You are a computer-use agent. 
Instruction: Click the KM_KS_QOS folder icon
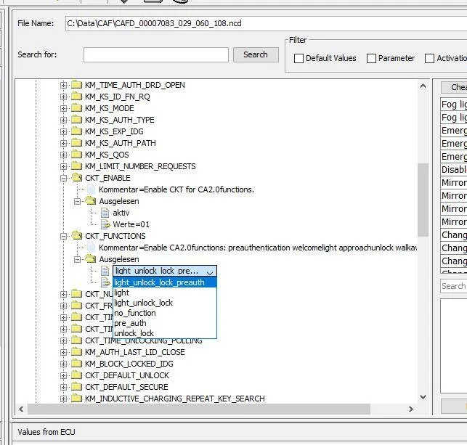76,155
